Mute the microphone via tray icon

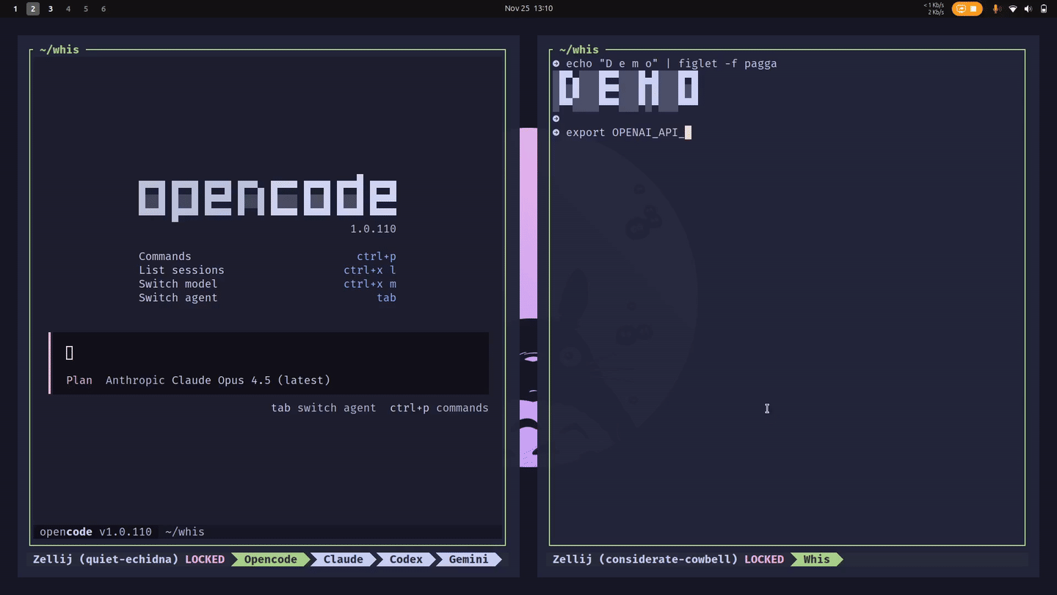point(996,9)
